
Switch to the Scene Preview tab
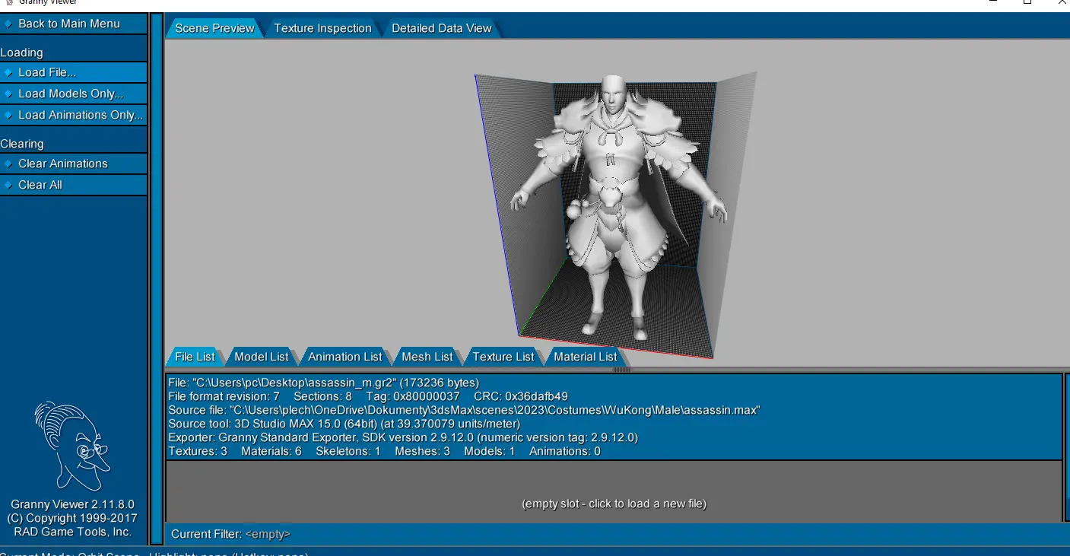coord(214,28)
